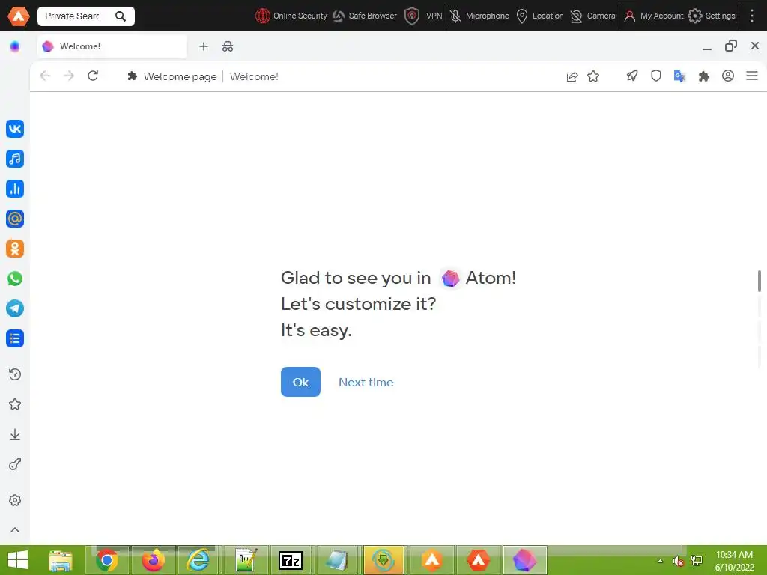Screen dimensions: 767x575
Task: Open History in the sidebar
Action: (15, 374)
